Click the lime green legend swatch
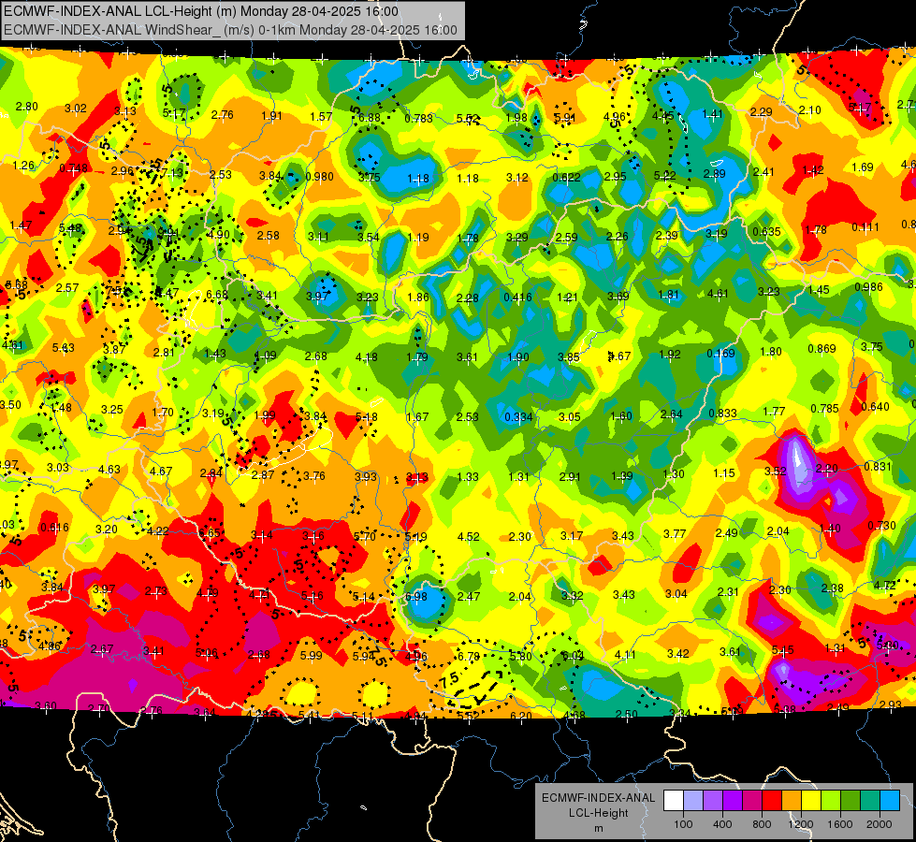The width and height of the screenshot is (916, 842). click(831, 801)
